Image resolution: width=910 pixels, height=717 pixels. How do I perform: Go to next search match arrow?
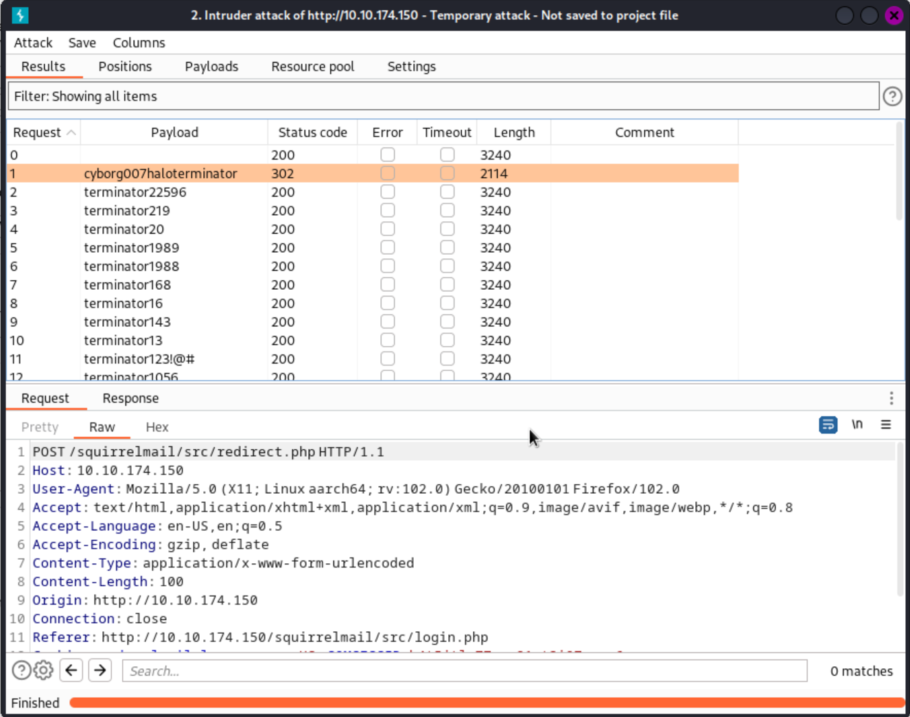[x=100, y=670]
